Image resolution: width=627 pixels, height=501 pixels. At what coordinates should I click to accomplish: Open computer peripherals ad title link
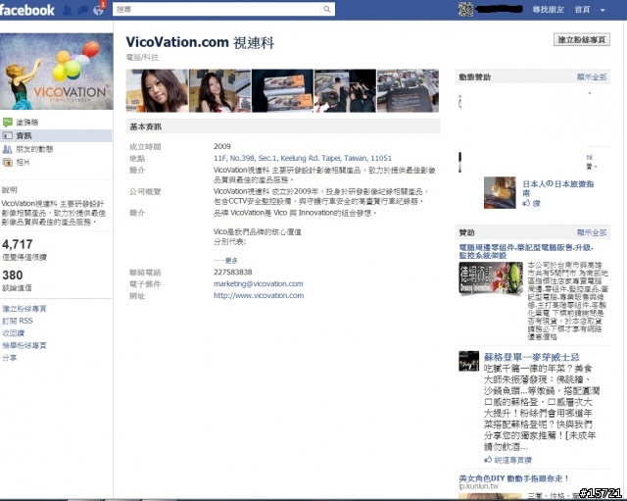click(526, 251)
